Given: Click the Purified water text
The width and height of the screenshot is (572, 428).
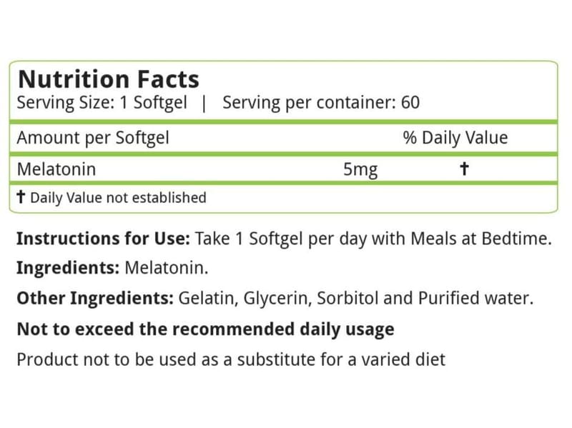Looking at the screenshot, I should coord(475,298).
